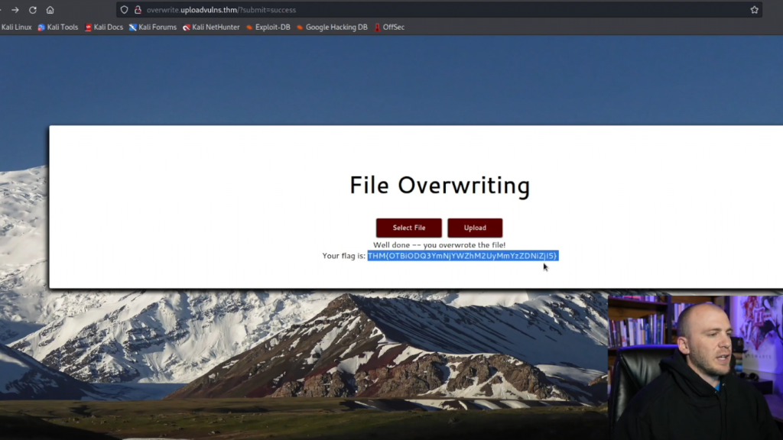783x440 pixels.
Task: Open the Kali NetHunter bookmark
Action: pyautogui.click(x=211, y=27)
